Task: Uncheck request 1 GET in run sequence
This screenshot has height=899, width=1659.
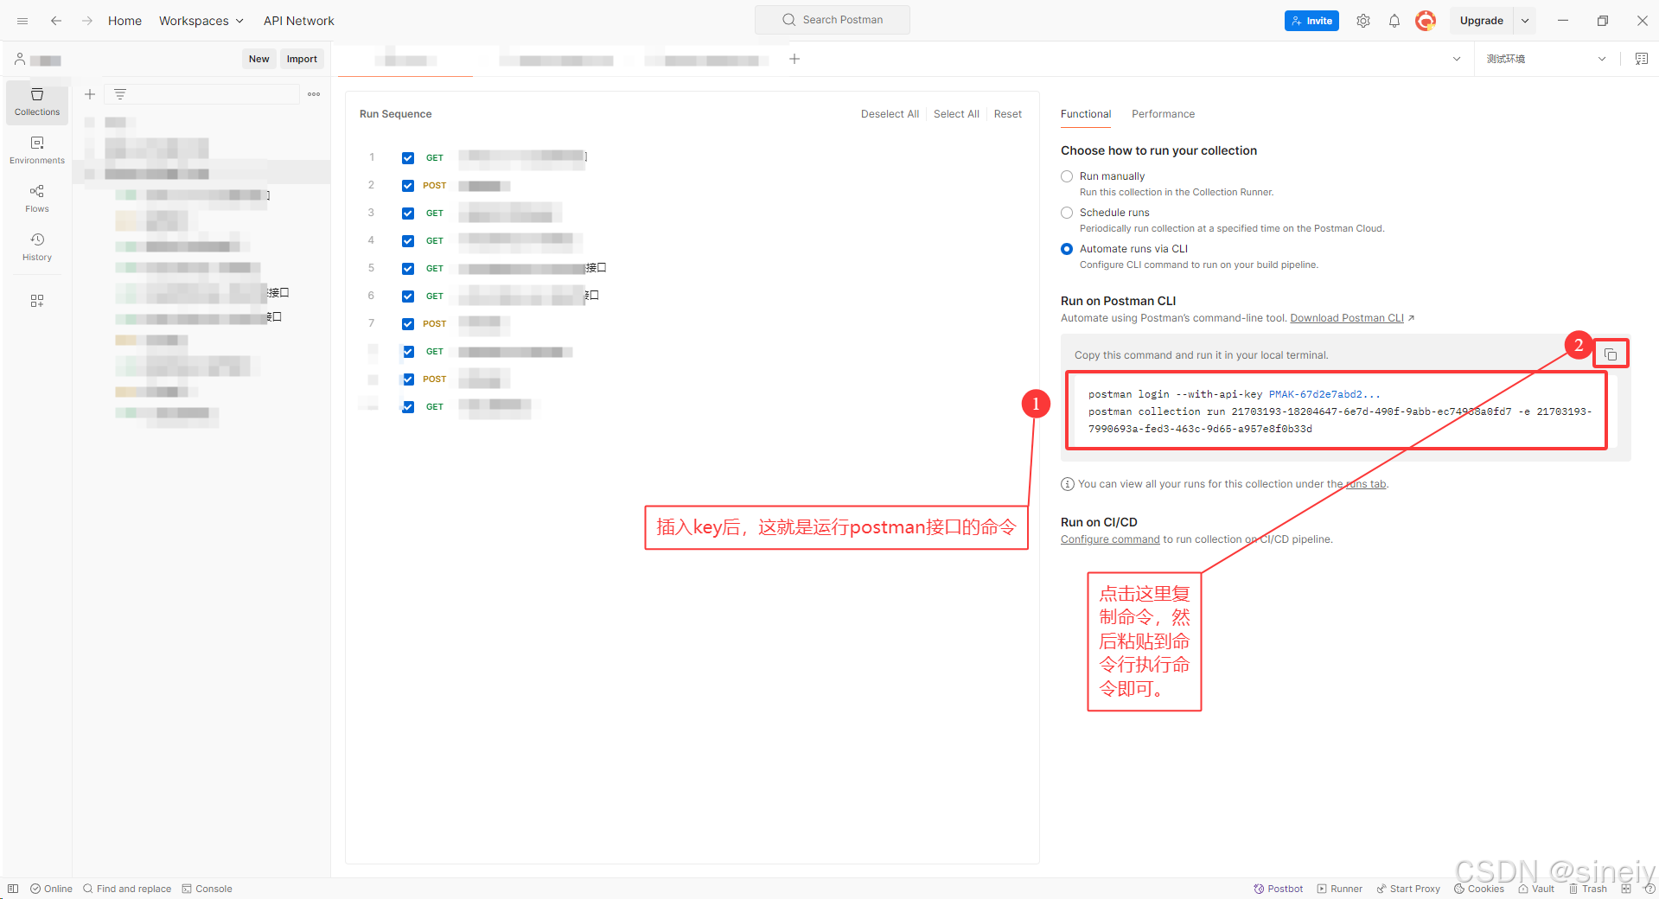Action: point(408,158)
